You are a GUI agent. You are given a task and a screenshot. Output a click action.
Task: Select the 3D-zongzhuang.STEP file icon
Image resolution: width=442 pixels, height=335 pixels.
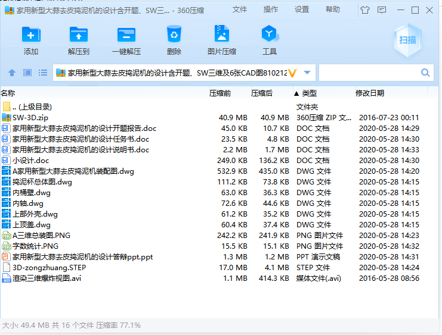point(5,267)
